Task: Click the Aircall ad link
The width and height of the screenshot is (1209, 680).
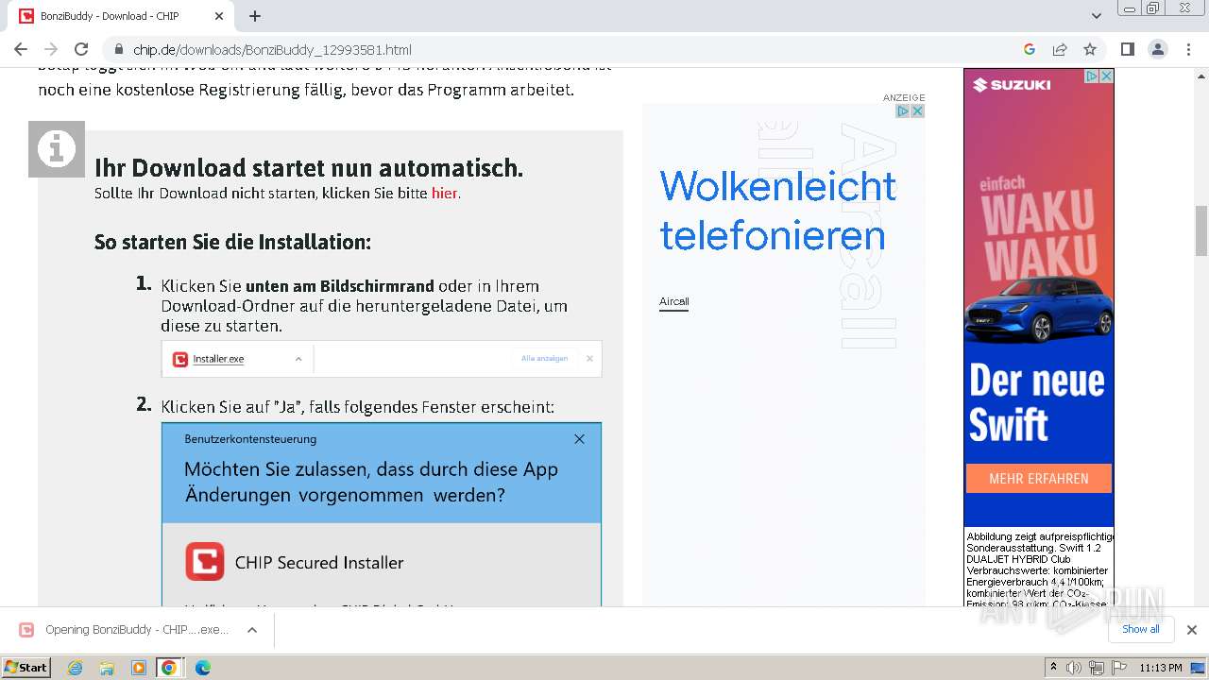Action: point(673,302)
